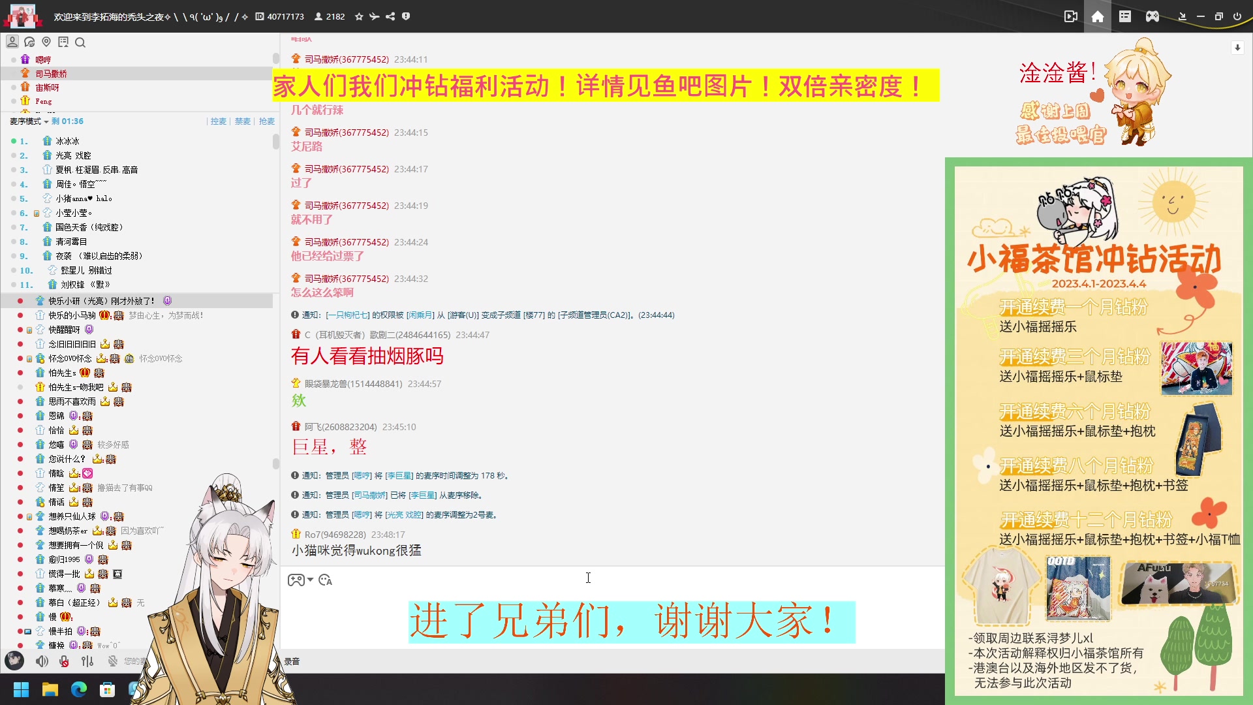Click the 控麦 link
This screenshot has width=1253, height=705.
218,121
